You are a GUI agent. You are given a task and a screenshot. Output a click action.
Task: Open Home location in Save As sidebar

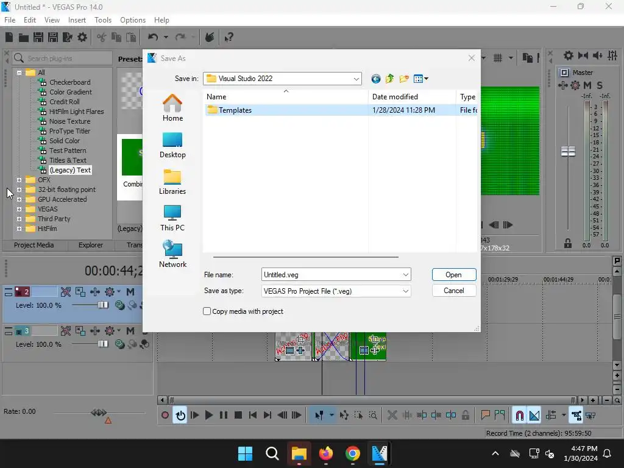point(172,107)
